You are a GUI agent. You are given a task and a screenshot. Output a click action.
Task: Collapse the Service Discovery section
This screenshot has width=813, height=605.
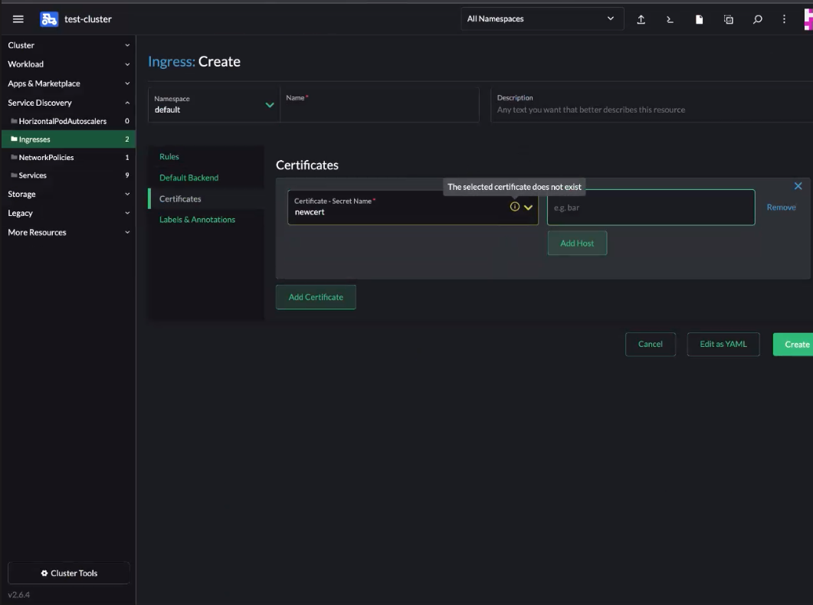68,103
